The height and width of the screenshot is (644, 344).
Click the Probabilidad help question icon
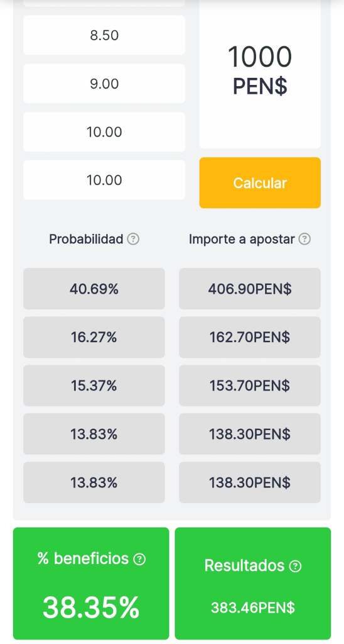point(133,239)
